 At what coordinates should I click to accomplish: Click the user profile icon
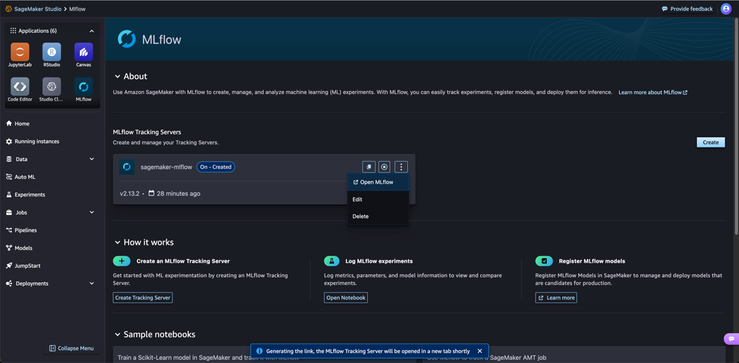[x=726, y=8]
